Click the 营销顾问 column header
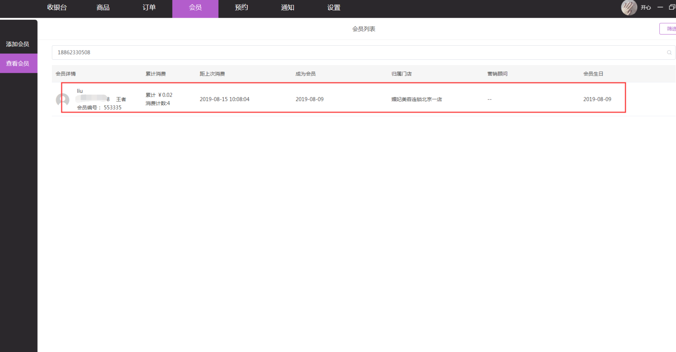 [x=498, y=74]
